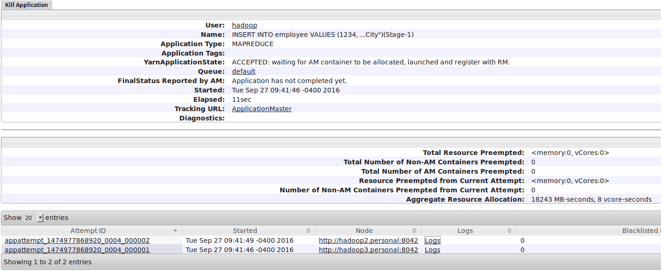Click the Attempt ID column header
The image size is (661, 275).
[x=89, y=230]
